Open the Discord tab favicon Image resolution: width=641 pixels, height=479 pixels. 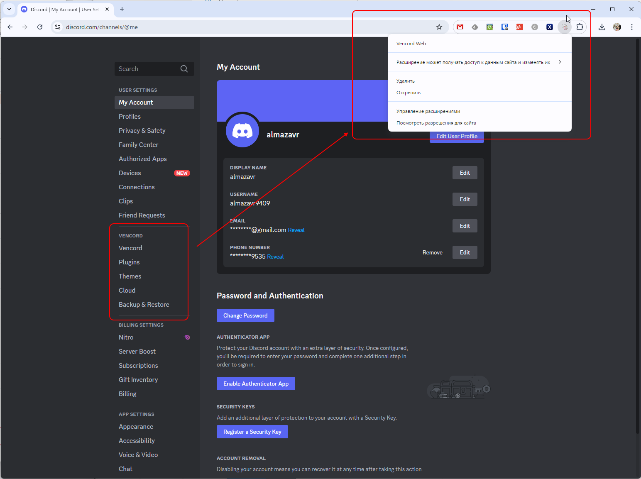click(x=24, y=9)
